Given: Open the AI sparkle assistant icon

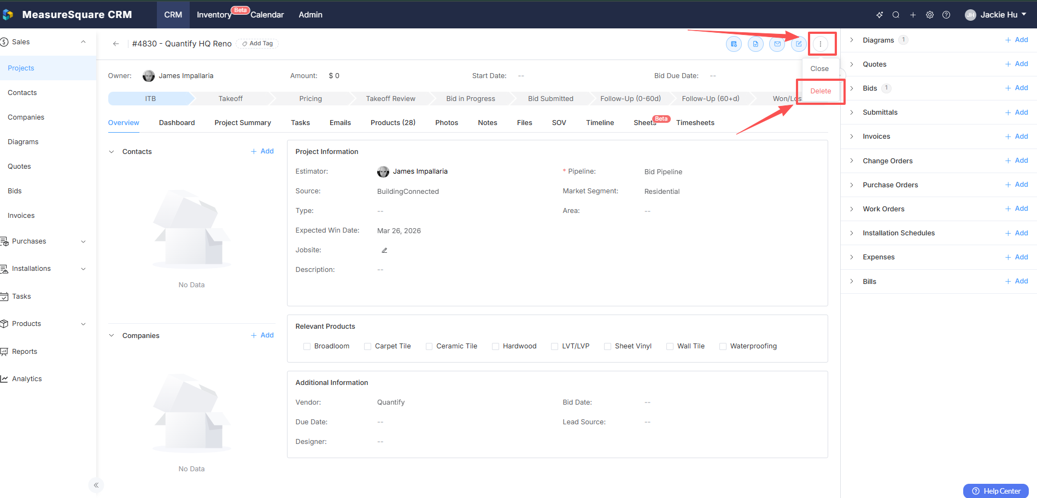Looking at the screenshot, I should click(880, 15).
